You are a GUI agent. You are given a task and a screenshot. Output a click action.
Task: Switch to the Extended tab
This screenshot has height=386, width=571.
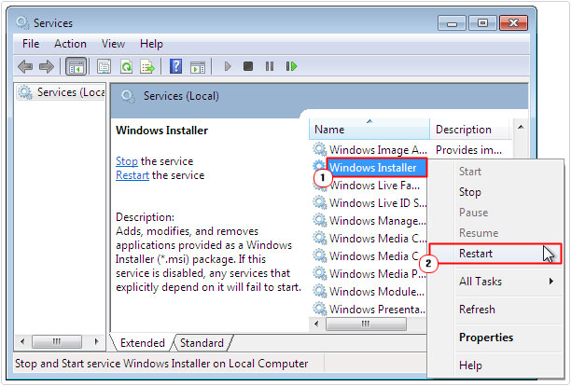tap(143, 343)
